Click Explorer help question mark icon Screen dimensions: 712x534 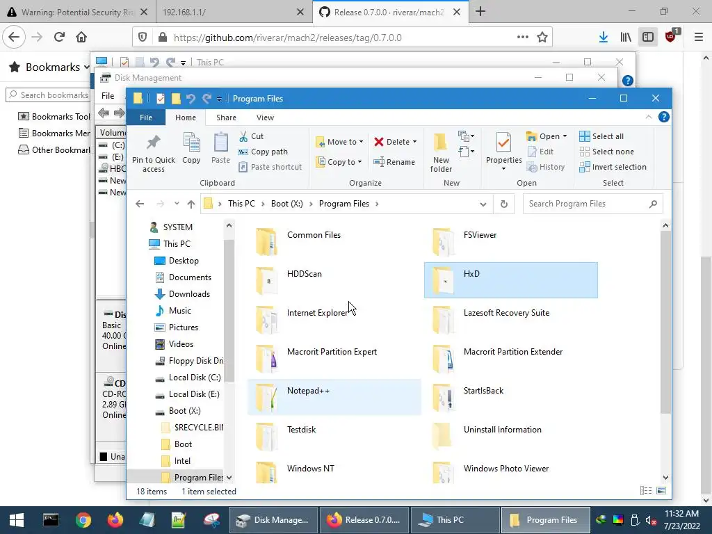[663, 117]
